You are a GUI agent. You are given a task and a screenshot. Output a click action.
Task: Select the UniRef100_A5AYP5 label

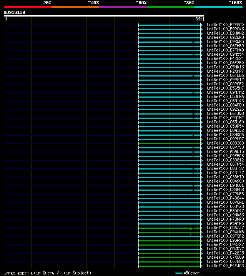(225, 223)
